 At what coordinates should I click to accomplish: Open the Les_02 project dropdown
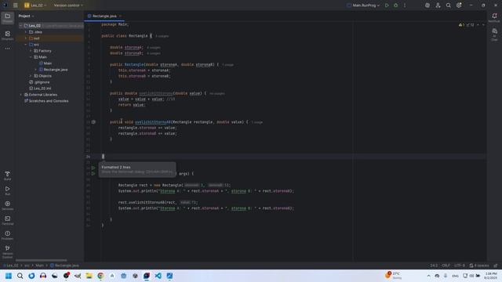[x=35, y=5]
